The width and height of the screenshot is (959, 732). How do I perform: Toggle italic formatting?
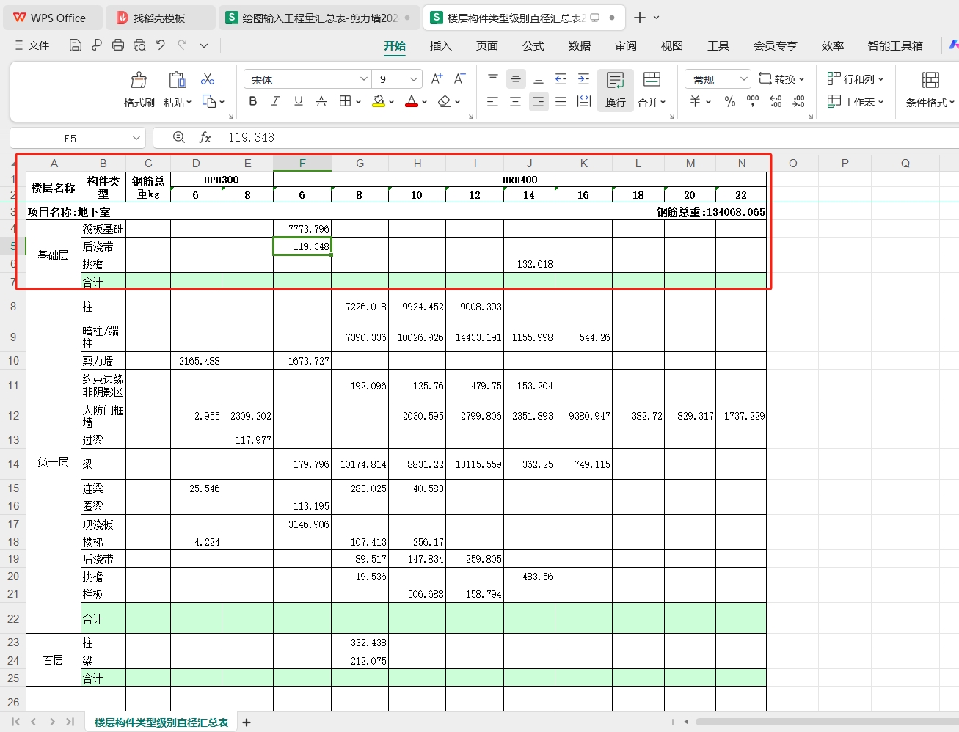tap(275, 101)
